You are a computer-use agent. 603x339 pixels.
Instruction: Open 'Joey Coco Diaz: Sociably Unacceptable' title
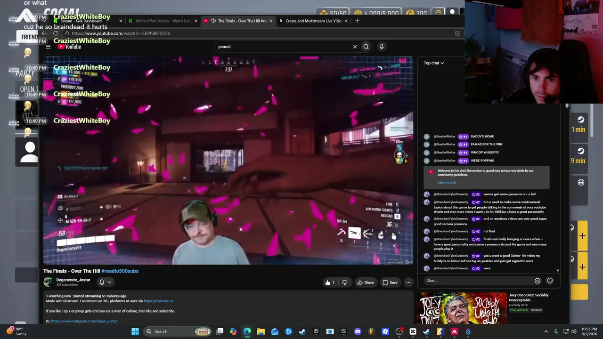(x=529, y=298)
